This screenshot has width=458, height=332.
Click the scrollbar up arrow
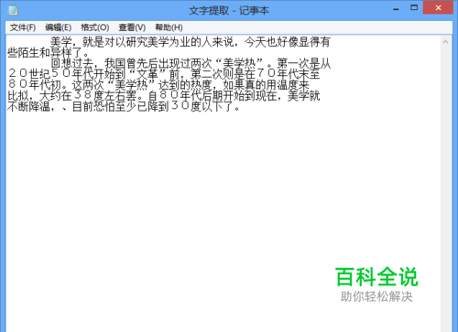point(445,42)
